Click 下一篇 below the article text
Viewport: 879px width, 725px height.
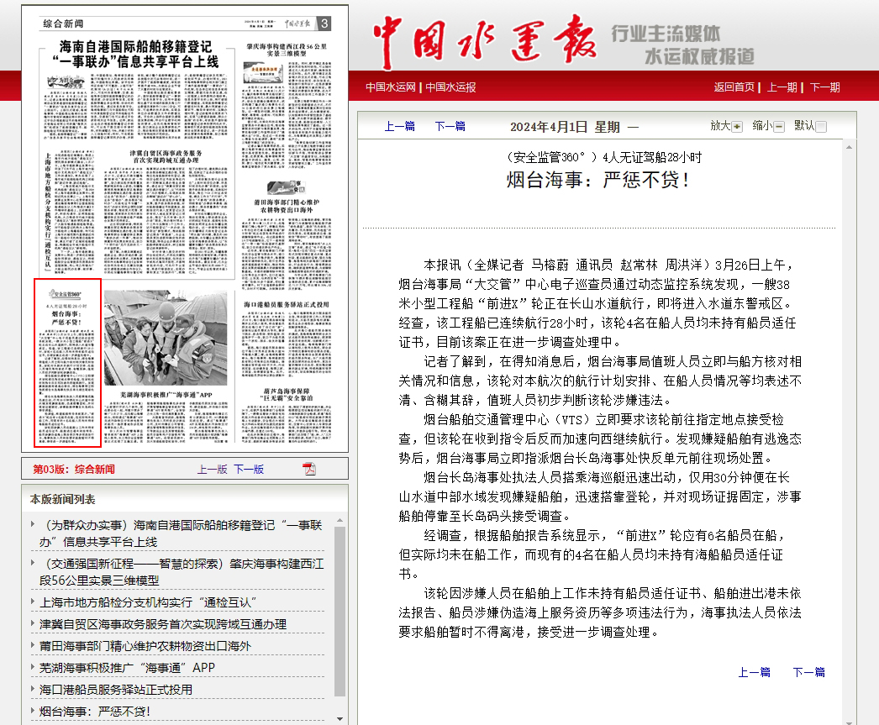click(x=809, y=672)
